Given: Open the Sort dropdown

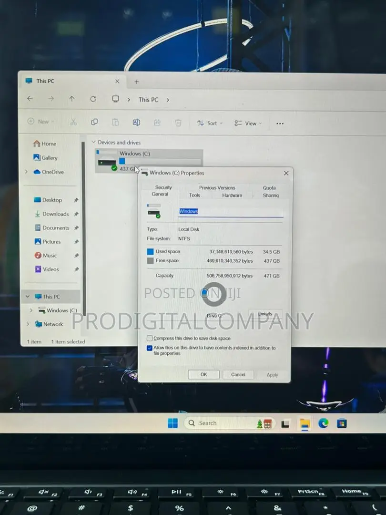Looking at the screenshot, I should point(210,123).
